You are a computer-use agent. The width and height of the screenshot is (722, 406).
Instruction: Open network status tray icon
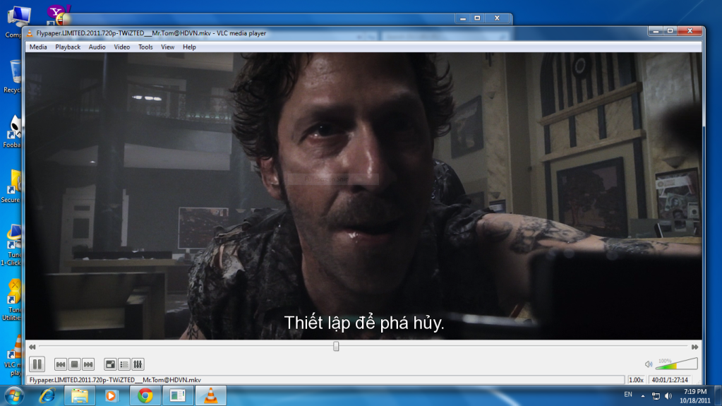(656, 396)
